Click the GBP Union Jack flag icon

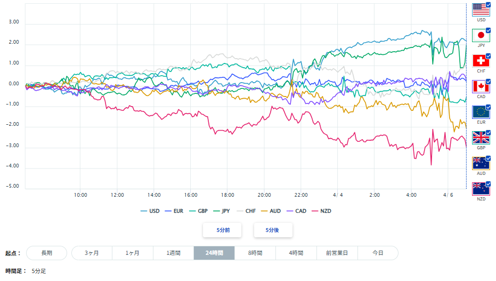pos(481,138)
